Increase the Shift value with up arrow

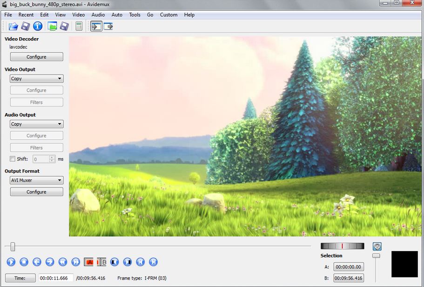[52, 157]
